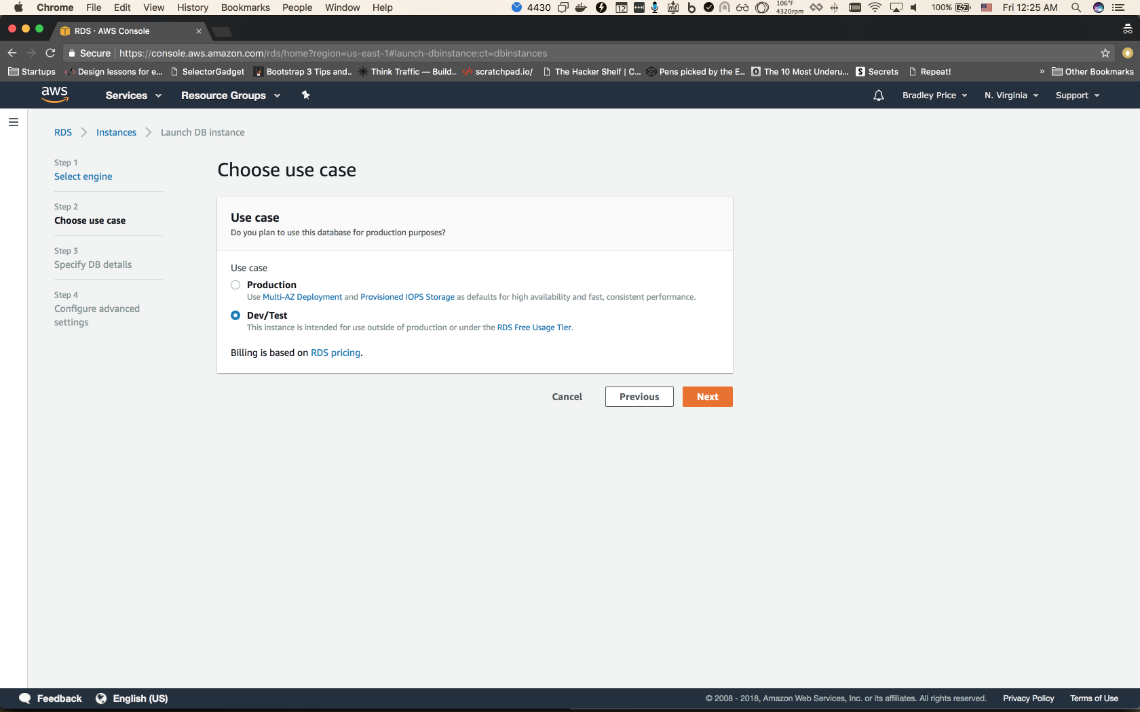Open the Spotlight search magnifier
Image resolution: width=1140 pixels, height=712 pixels.
(x=1076, y=7)
